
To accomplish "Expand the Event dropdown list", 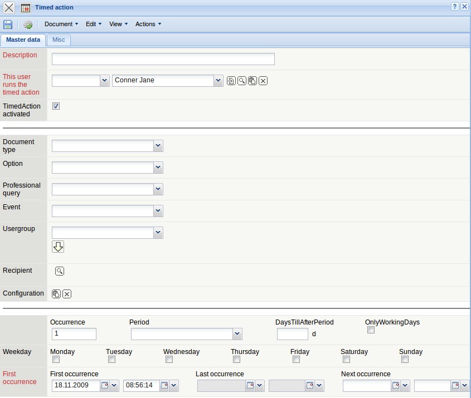I will point(158,211).
